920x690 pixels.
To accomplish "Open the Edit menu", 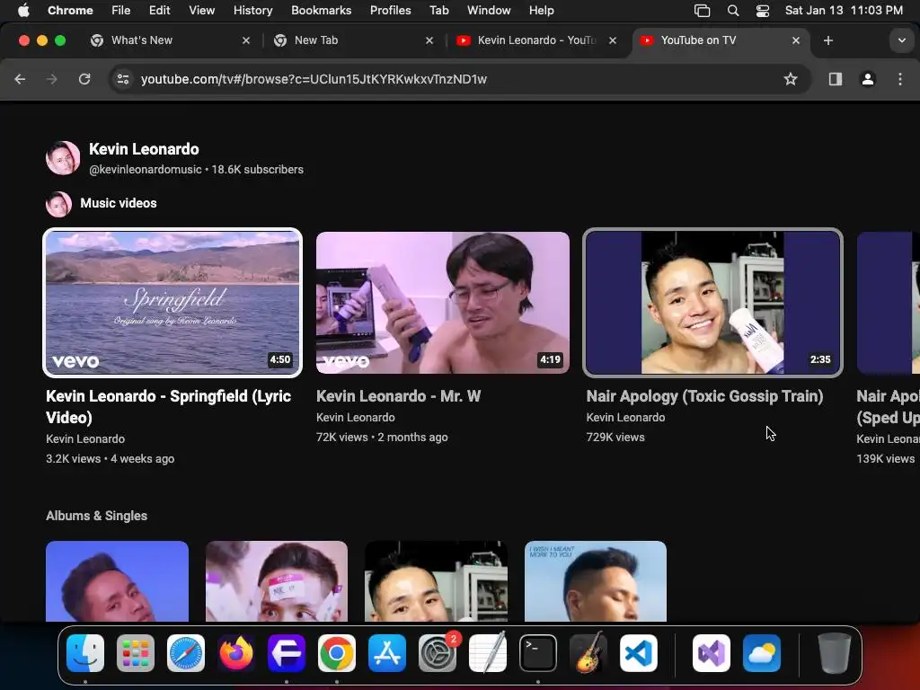I will pyautogui.click(x=160, y=10).
